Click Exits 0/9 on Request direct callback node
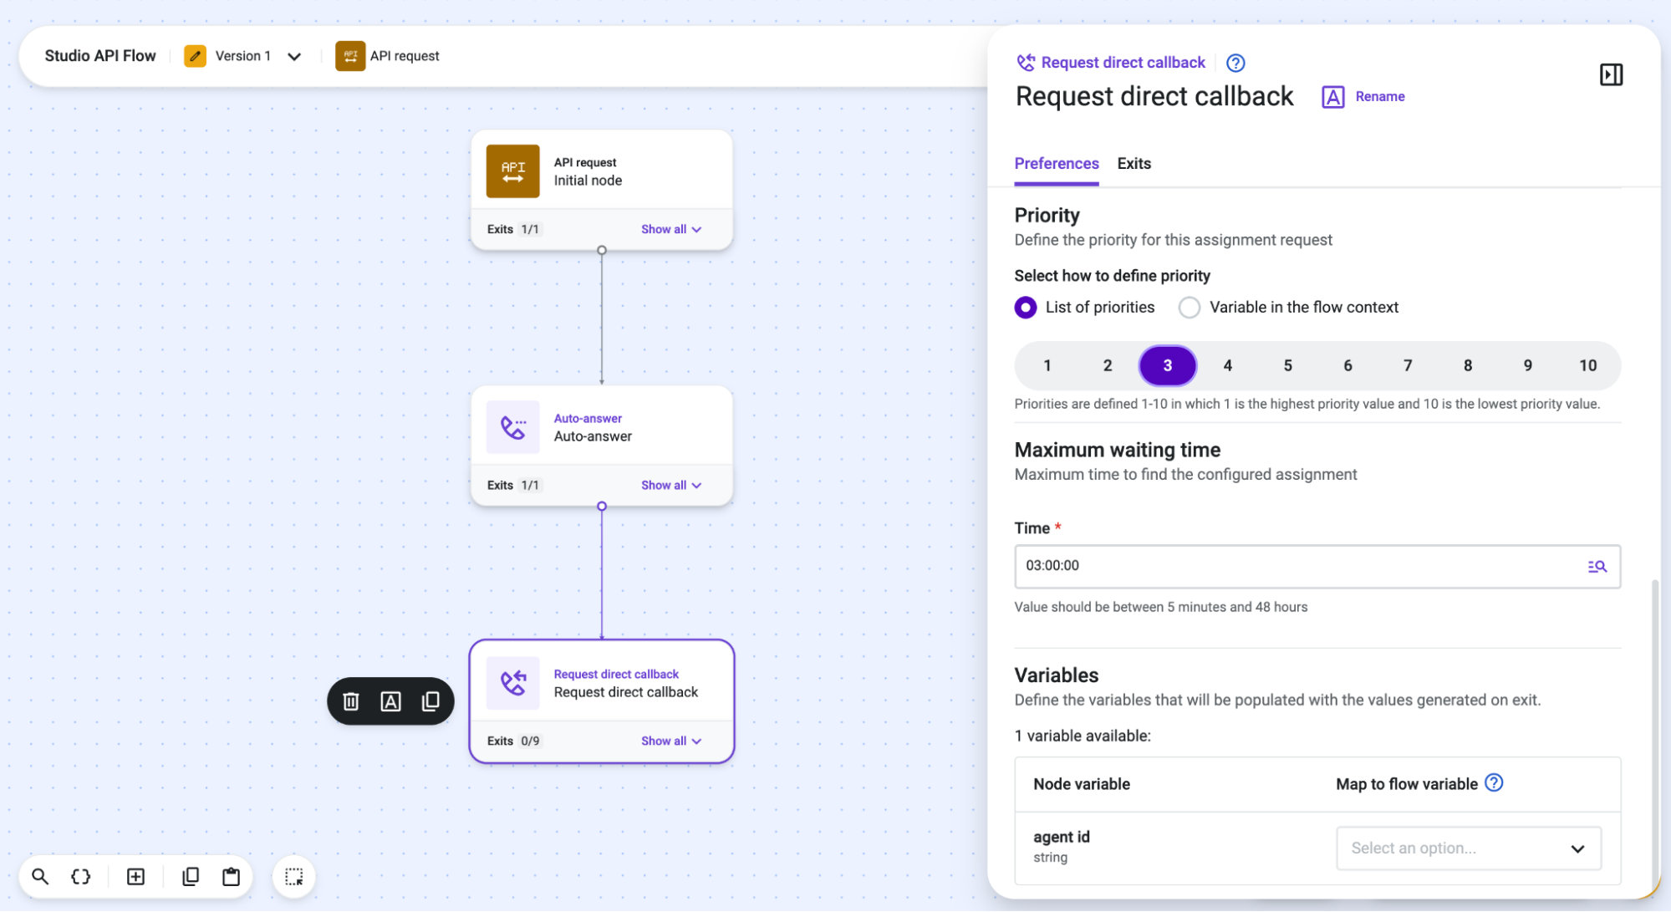Screen dimensions: 1671x912 click(514, 741)
